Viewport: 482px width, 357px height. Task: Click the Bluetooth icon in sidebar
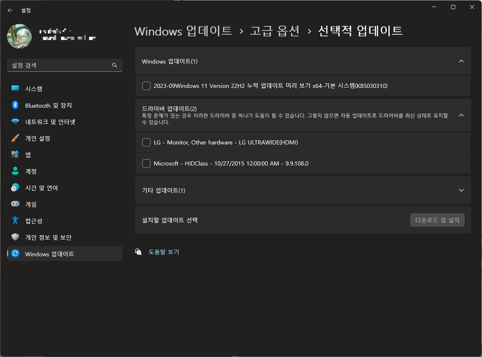15,105
